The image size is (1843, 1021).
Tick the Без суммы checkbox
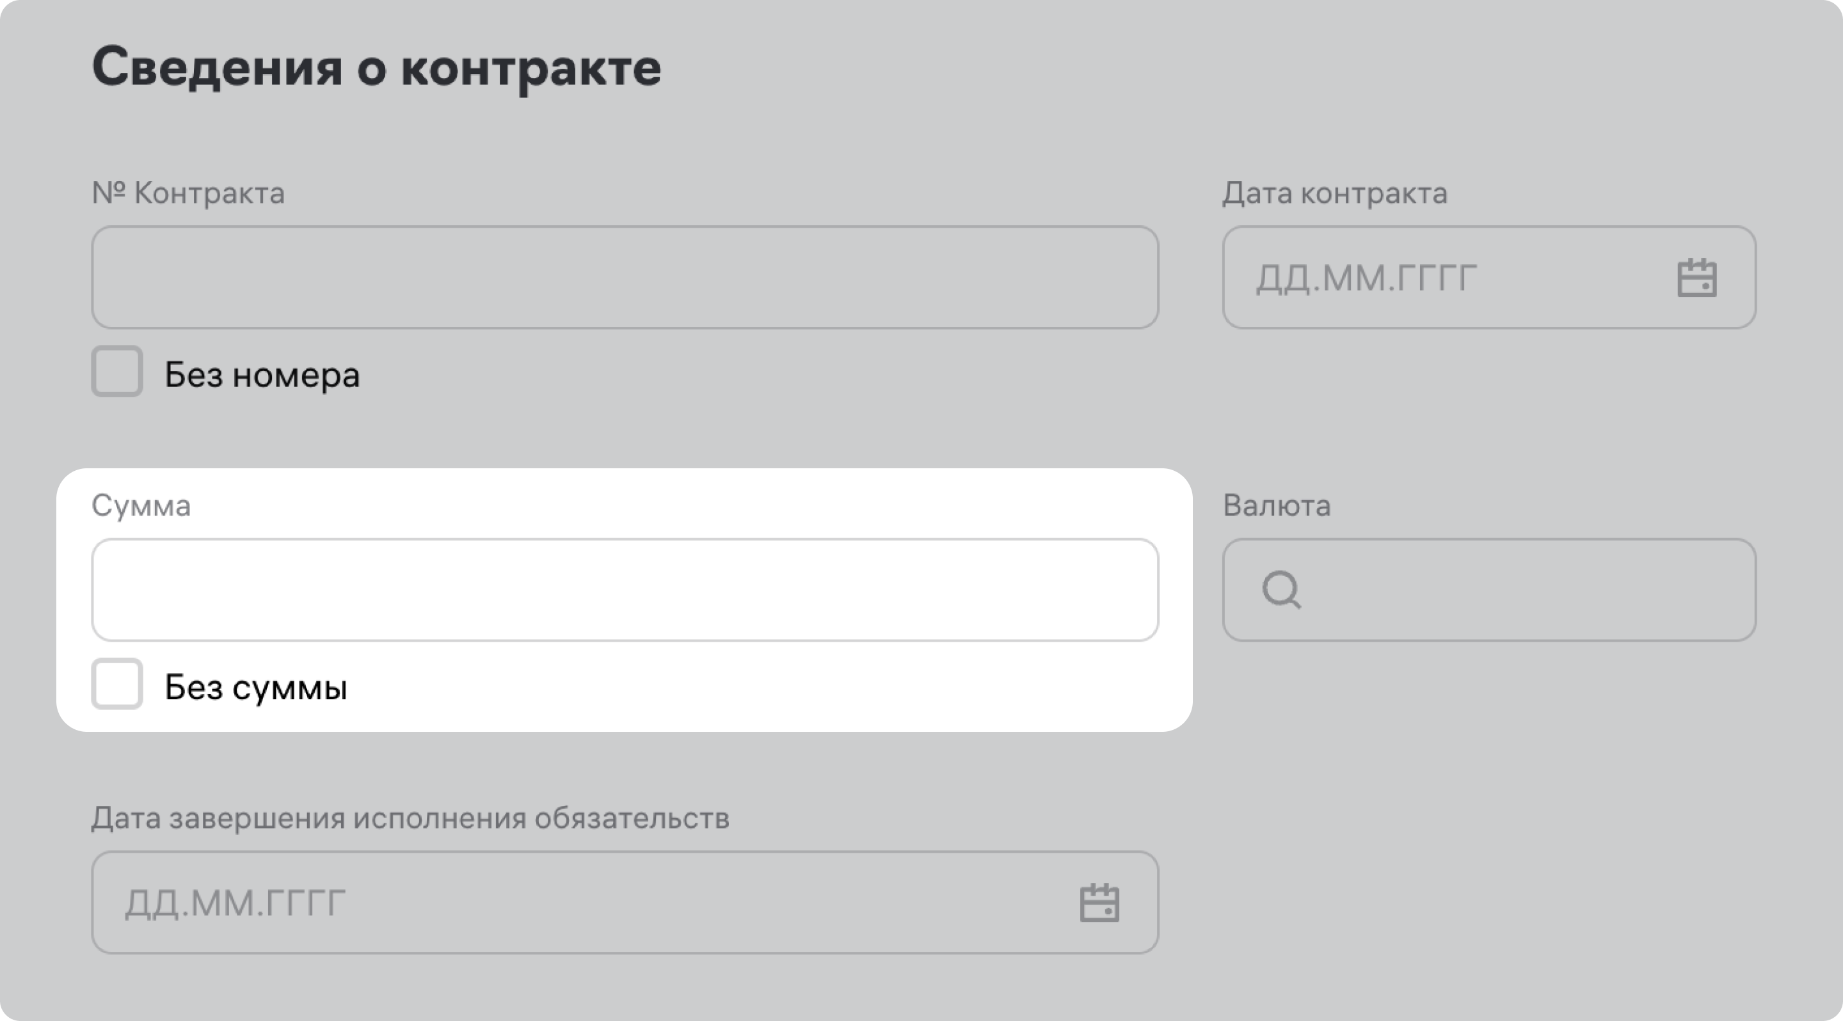(x=117, y=685)
